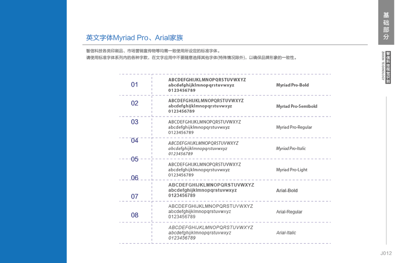Image resolution: width=401 pixels, height=263 pixels.
Task: Select the row number 03
Action: 134,122
